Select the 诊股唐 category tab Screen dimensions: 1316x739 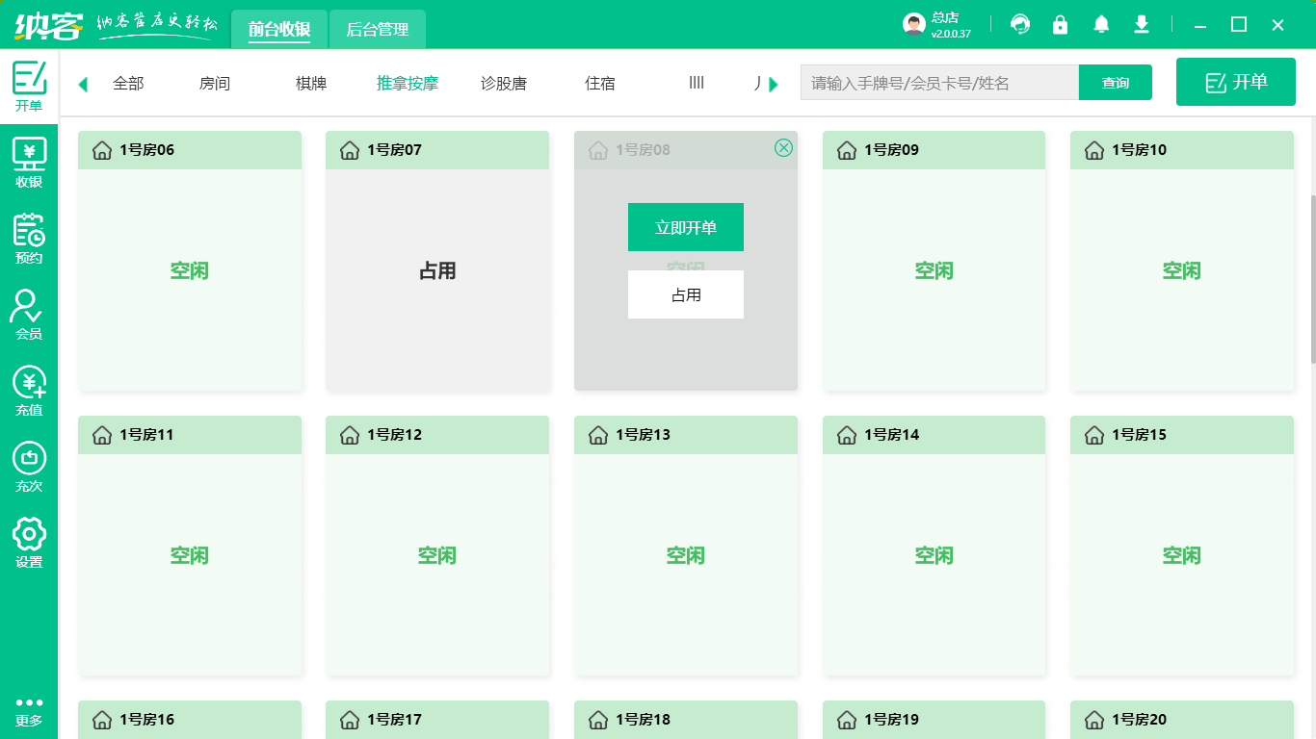(x=504, y=84)
